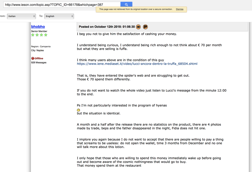Click the secure connection warning message text
252x172 pixels.
pyautogui.click(x=136, y=9)
